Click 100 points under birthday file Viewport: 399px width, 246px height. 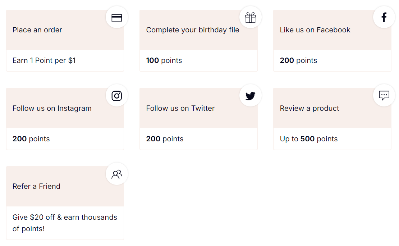(164, 60)
